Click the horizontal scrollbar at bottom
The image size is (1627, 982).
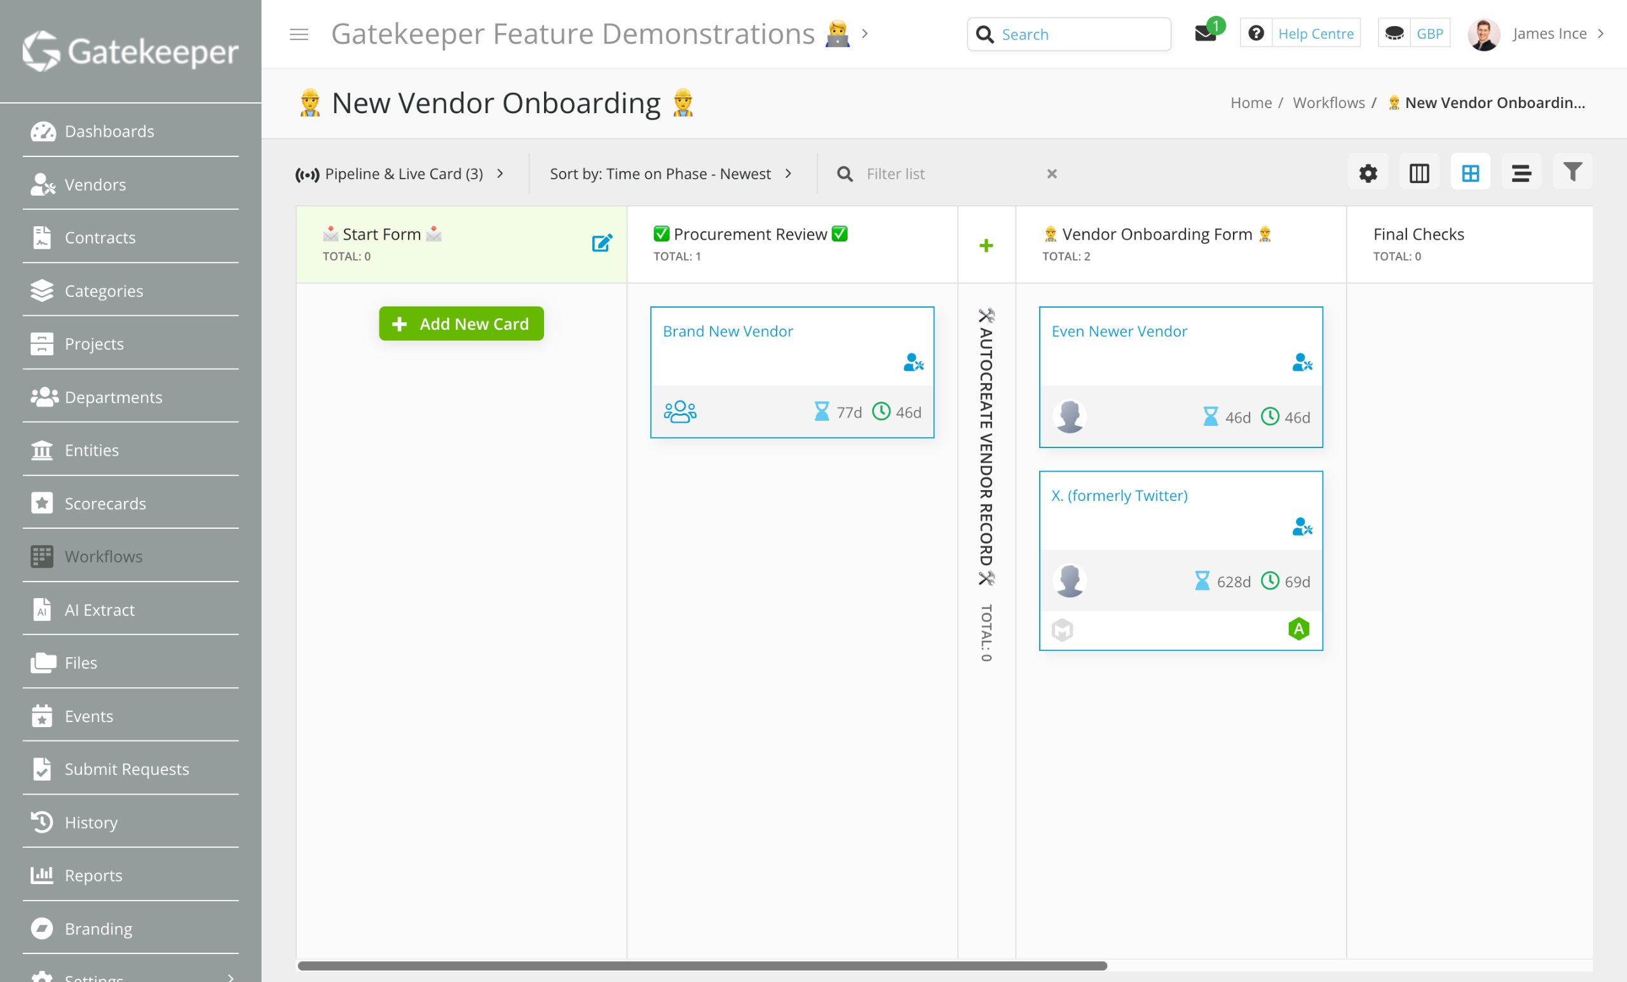tap(701, 965)
